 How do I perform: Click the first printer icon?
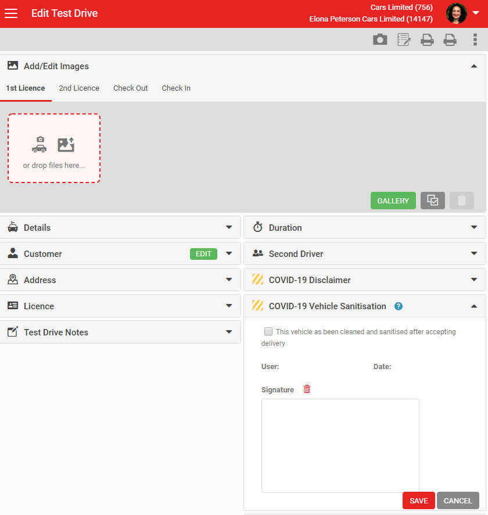tap(427, 40)
